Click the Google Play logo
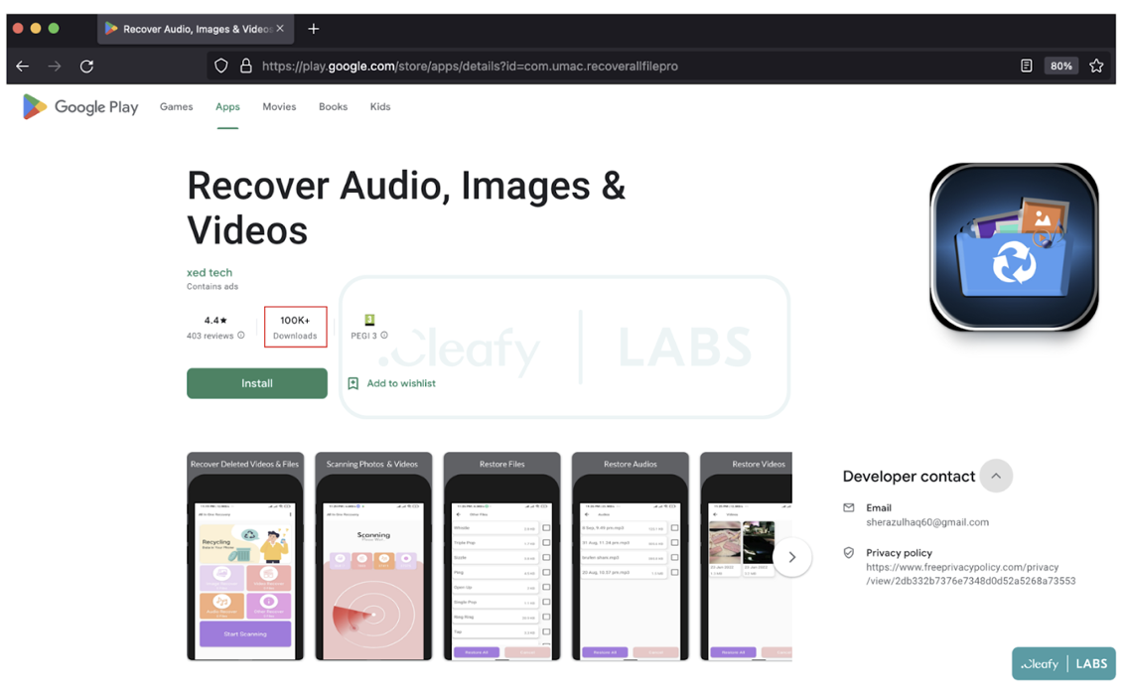 79,106
